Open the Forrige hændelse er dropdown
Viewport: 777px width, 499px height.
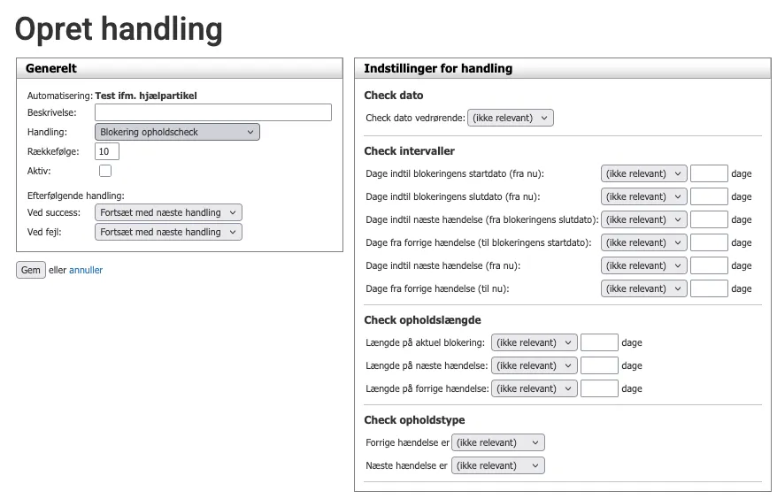pos(497,442)
